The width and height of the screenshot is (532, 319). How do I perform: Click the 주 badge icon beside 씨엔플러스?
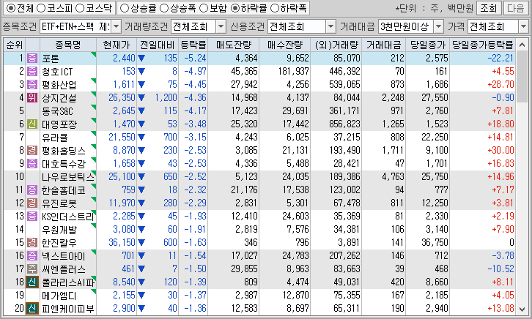pos(32,269)
